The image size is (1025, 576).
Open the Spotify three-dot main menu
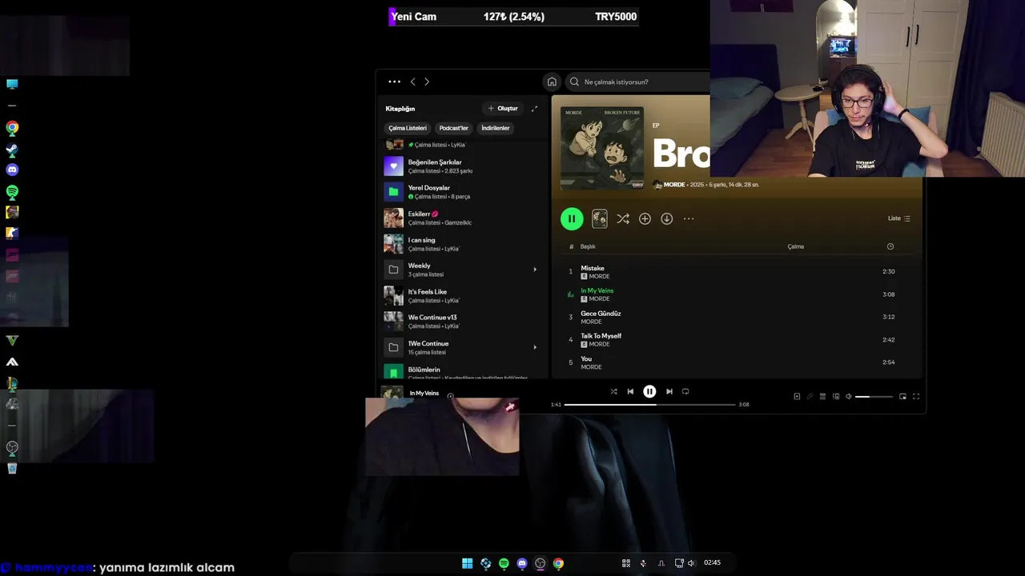point(394,82)
